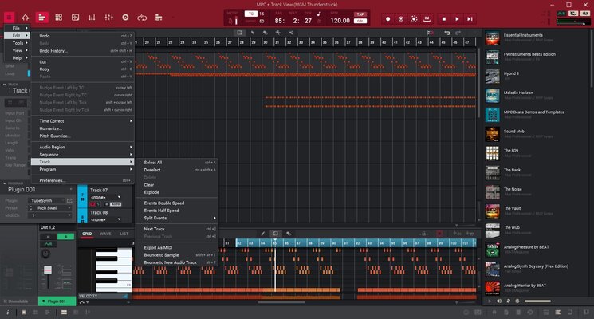Image resolution: width=594 pixels, height=319 pixels.
Task: Start playback with the Play button
Action: pyautogui.click(x=457, y=18)
